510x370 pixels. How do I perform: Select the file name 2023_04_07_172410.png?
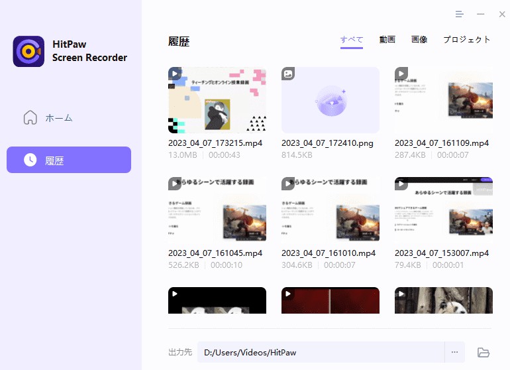pyautogui.click(x=329, y=143)
